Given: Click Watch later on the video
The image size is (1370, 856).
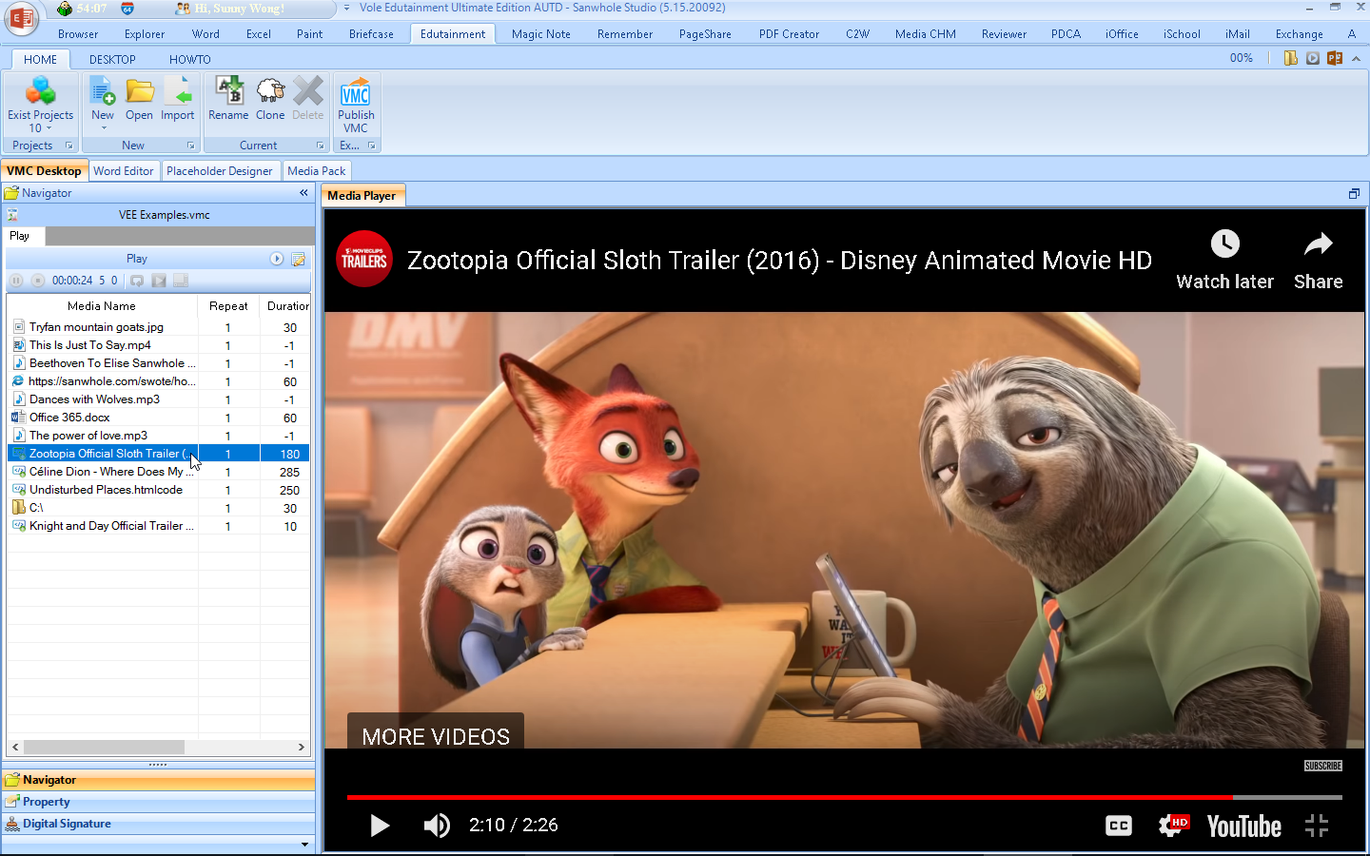Looking at the screenshot, I should 1224,260.
